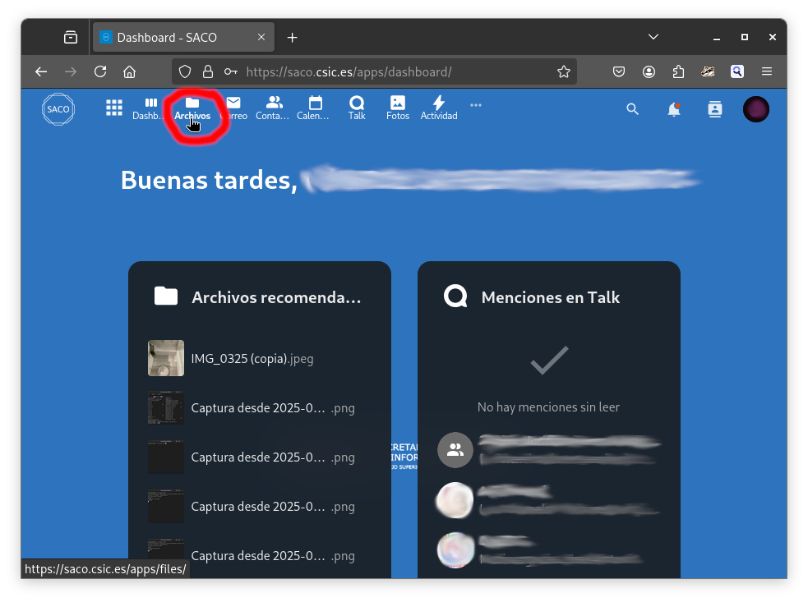808x602 pixels.
Task: Open IMG_0325 (copia).jpeg file
Action: click(252, 359)
